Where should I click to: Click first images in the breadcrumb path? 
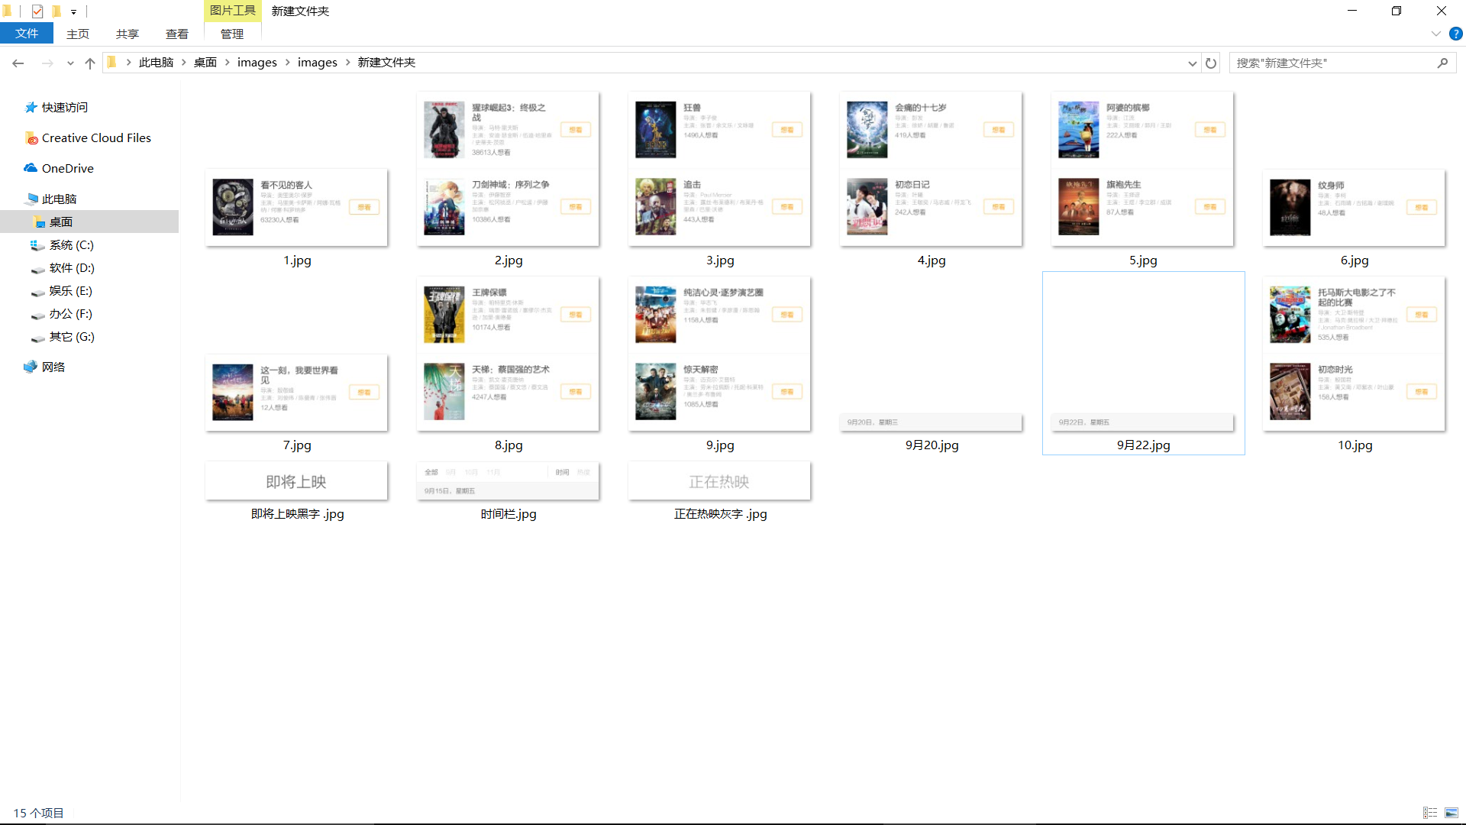(257, 63)
